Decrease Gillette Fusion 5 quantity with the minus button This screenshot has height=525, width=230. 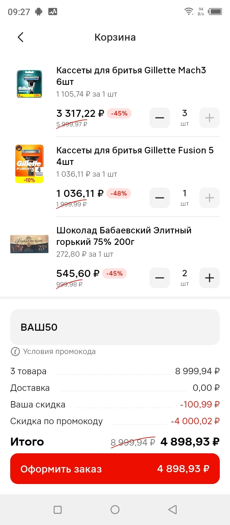[x=160, y=198]
